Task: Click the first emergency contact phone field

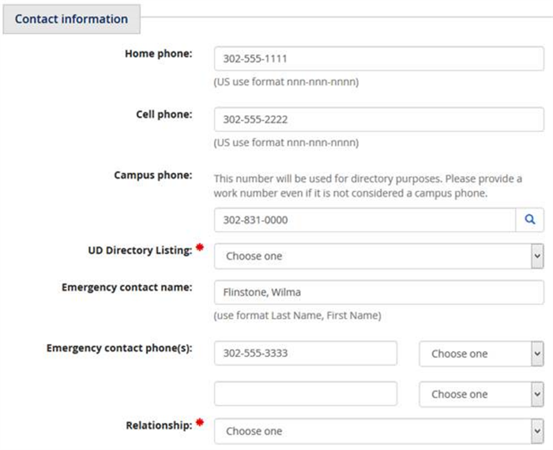Action: coord(305,353)
